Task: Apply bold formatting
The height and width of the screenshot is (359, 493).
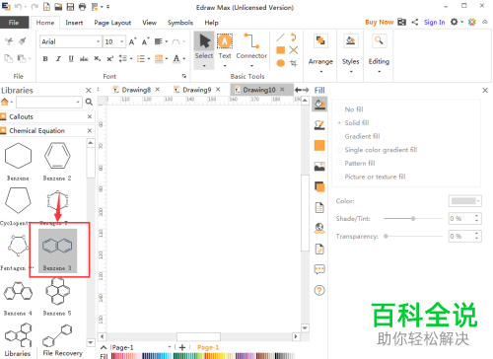Action: (x=45, y=58)
